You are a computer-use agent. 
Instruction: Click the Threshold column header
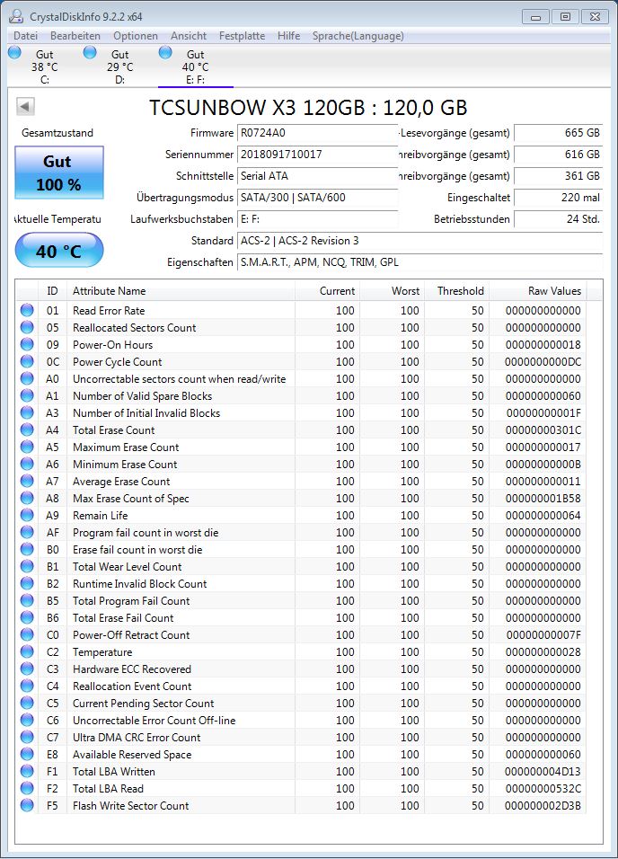457,291
